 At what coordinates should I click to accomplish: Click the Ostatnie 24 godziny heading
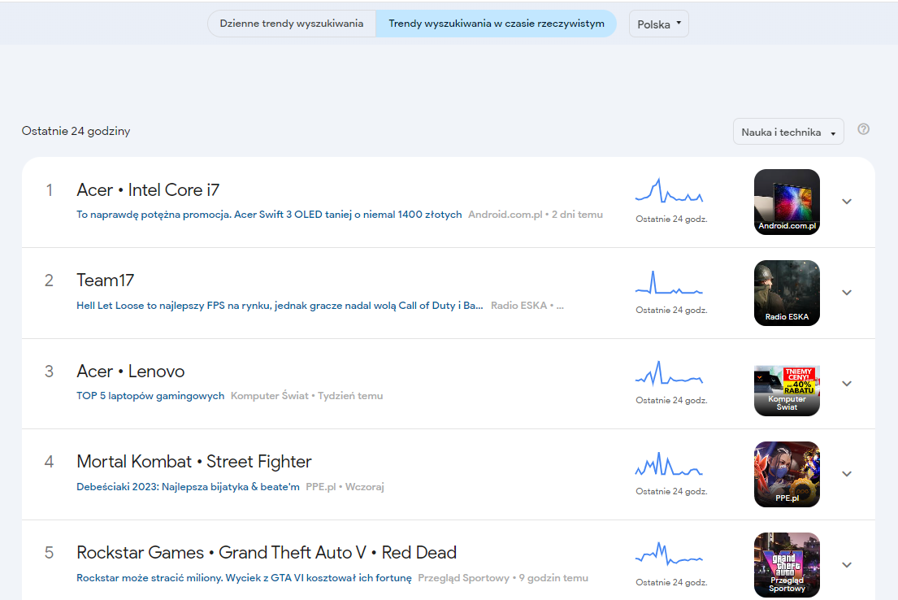tap(76, 131)
